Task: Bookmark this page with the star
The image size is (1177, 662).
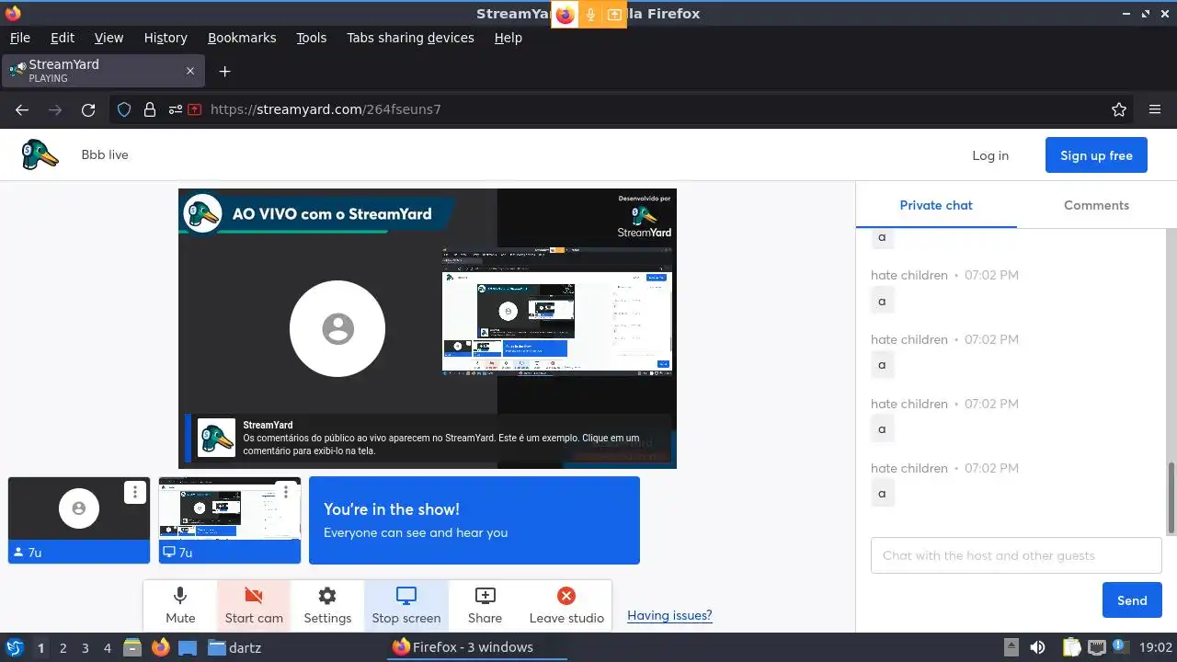Action: [x=1119, y=109]
